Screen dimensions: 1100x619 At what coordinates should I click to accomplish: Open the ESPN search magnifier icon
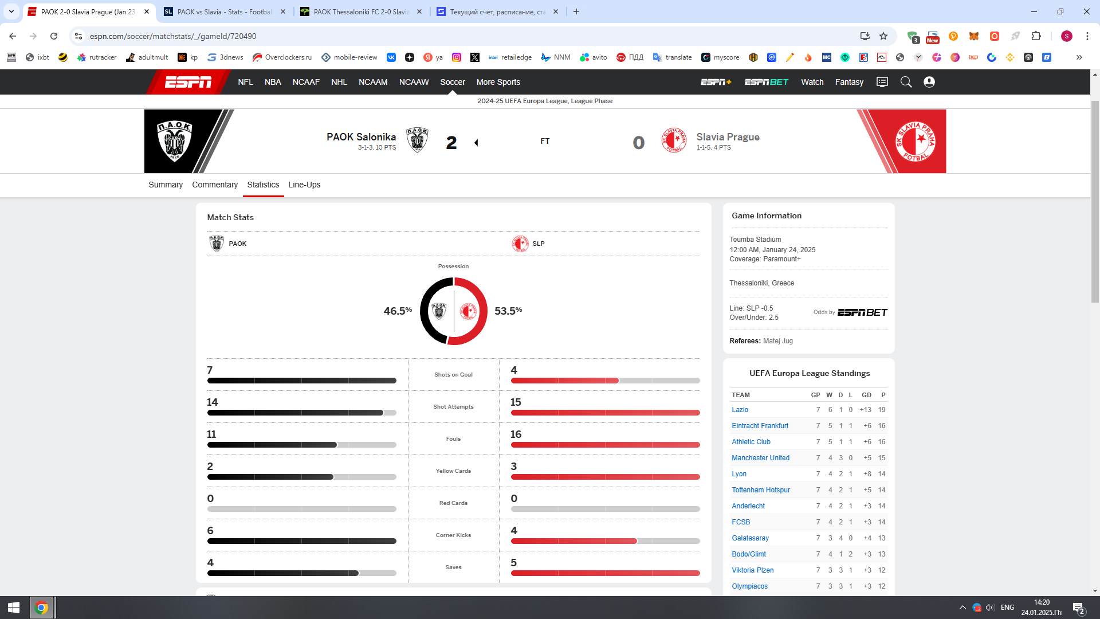(x=906, y=82)
